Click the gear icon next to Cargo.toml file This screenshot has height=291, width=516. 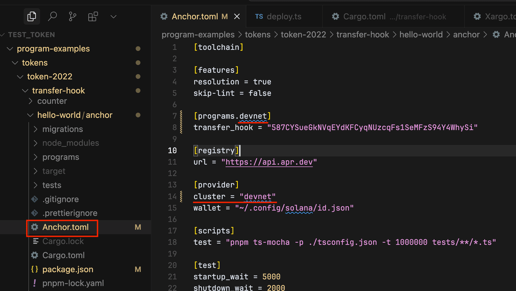click(x=35, y=255)
